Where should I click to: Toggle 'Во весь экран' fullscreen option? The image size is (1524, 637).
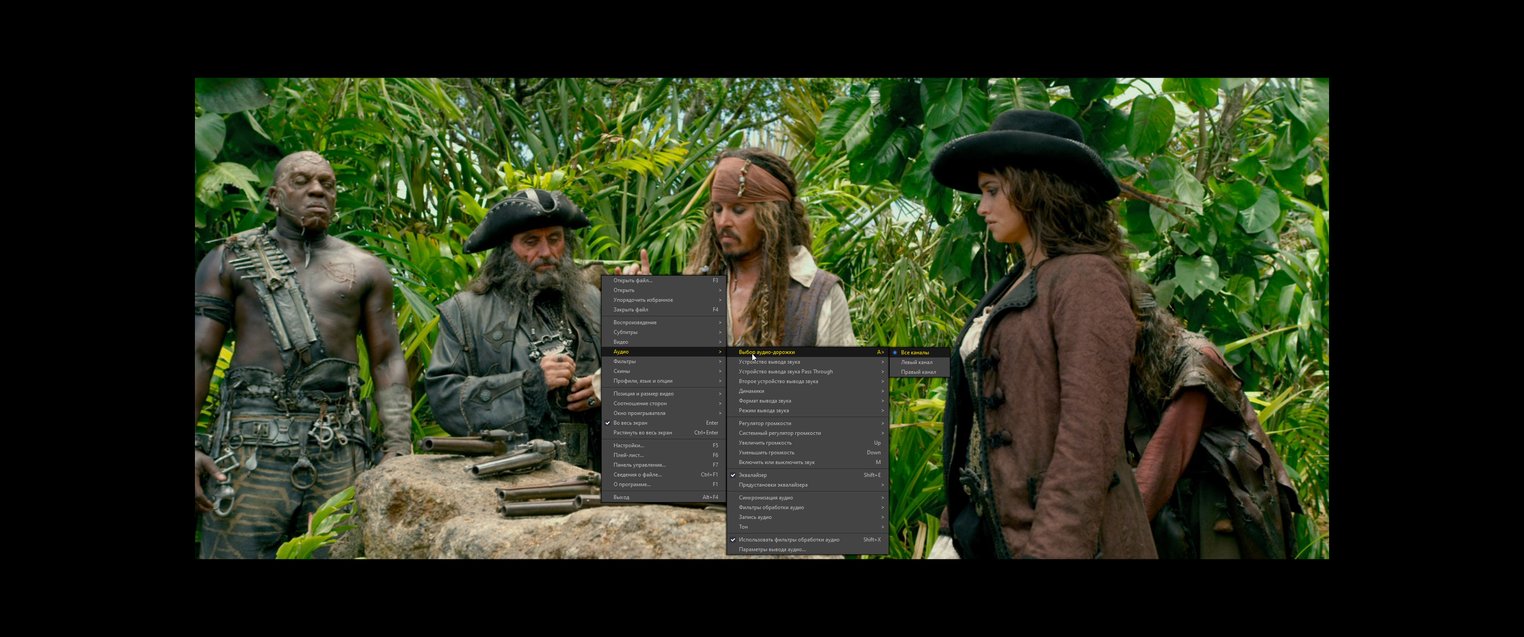click(x=630, y=423)
